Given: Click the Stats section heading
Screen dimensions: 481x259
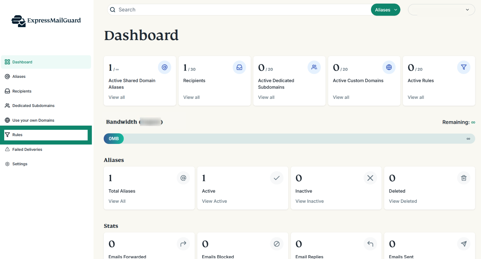Looking at the screenshot, I should click(111, 226).
